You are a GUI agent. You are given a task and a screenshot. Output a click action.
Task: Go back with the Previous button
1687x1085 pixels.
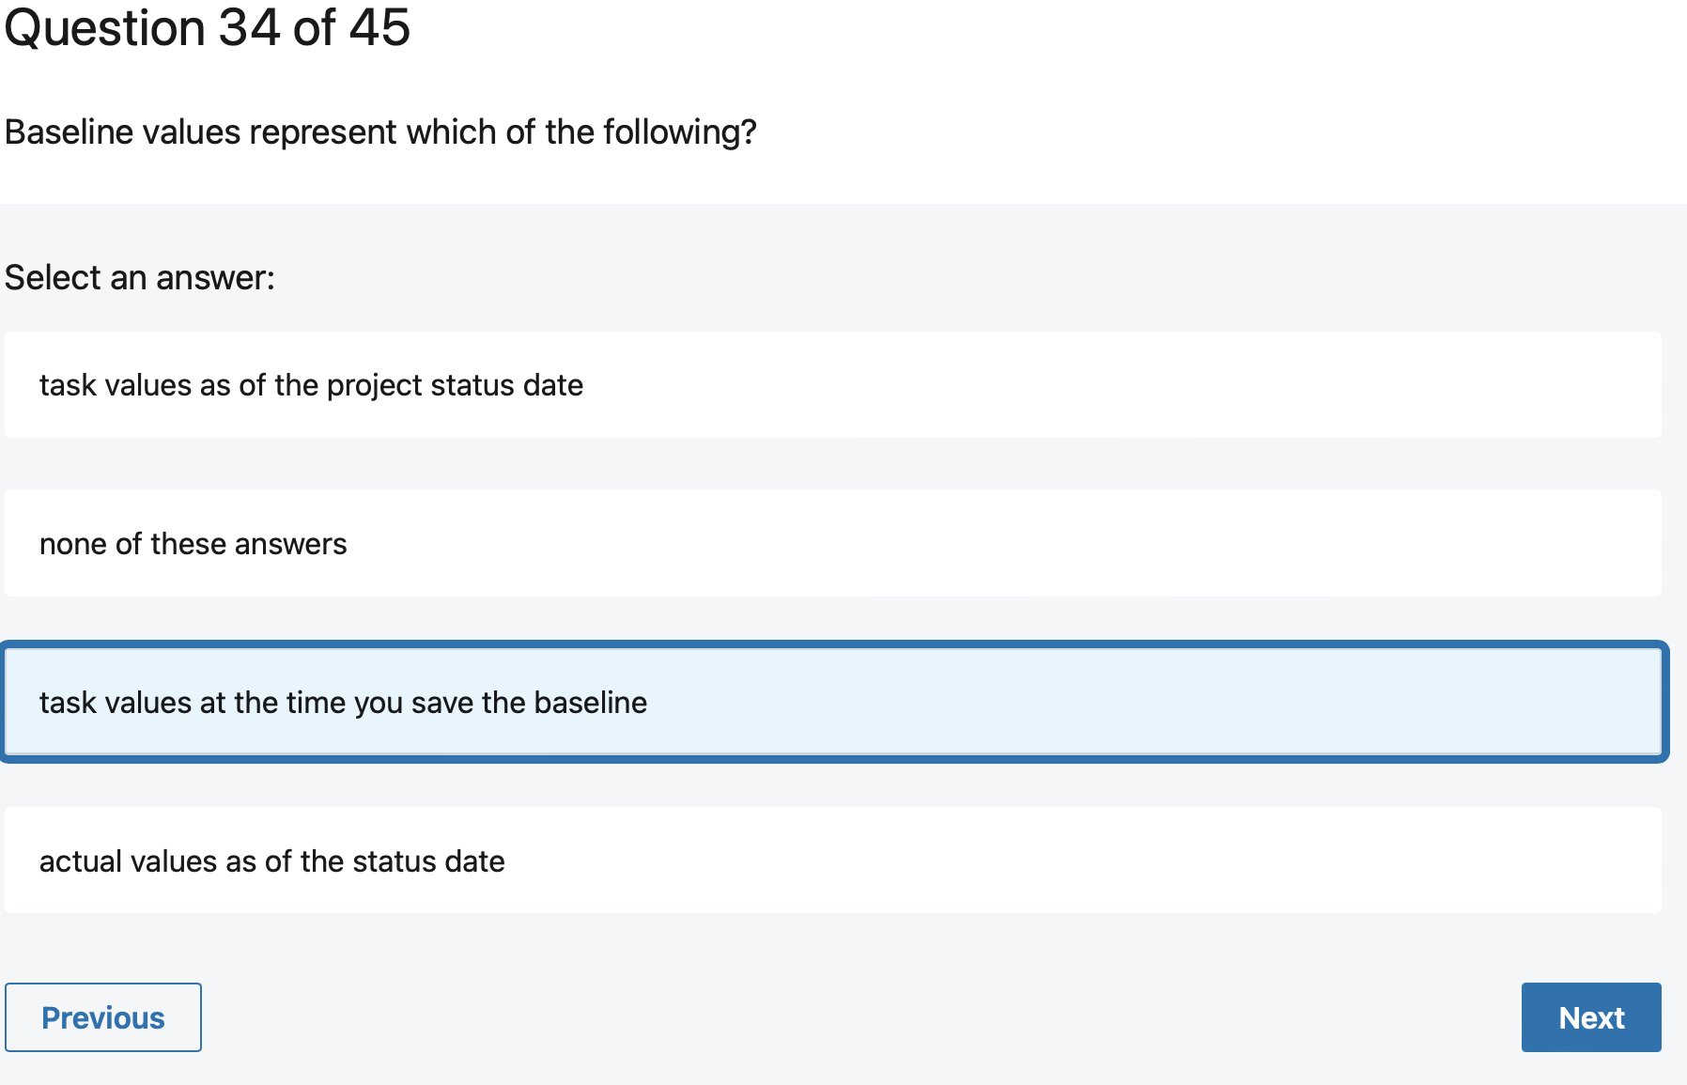click(x=103, y=1017)
